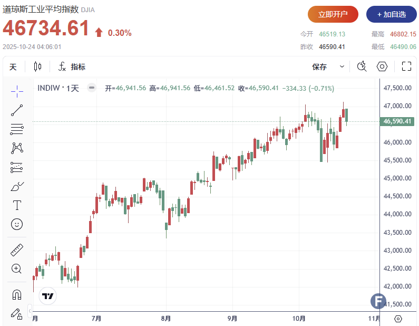The image size is (419, 326).
Task: Click the 46,590.41 price label on axis
Action: (x=397, y=122)
